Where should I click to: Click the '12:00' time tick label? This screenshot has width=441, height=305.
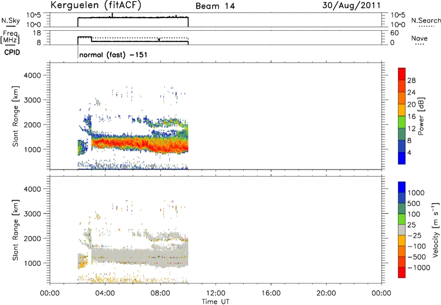pyautogui.click(x=216, y=293)
